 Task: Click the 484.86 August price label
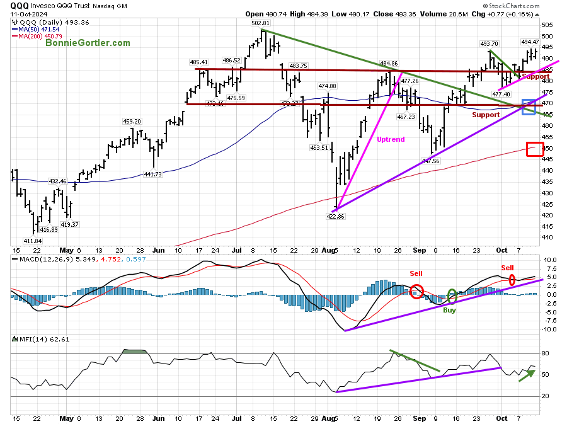coord(389,64)
